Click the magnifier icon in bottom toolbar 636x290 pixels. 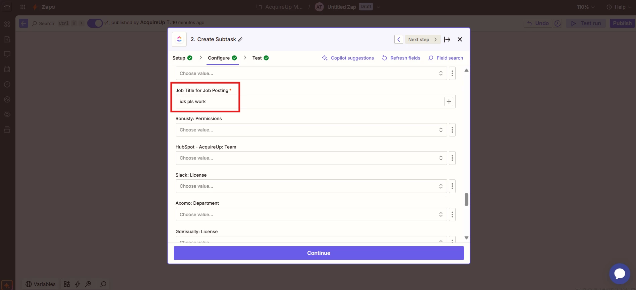pyautogui.click(x=103, y=284)
